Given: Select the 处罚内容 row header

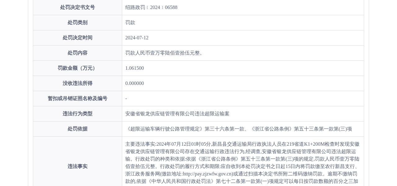Looking at the screenshot, I should 77,53.
